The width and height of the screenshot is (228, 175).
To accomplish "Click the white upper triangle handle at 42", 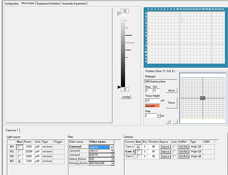I will (x=119, y=13).
